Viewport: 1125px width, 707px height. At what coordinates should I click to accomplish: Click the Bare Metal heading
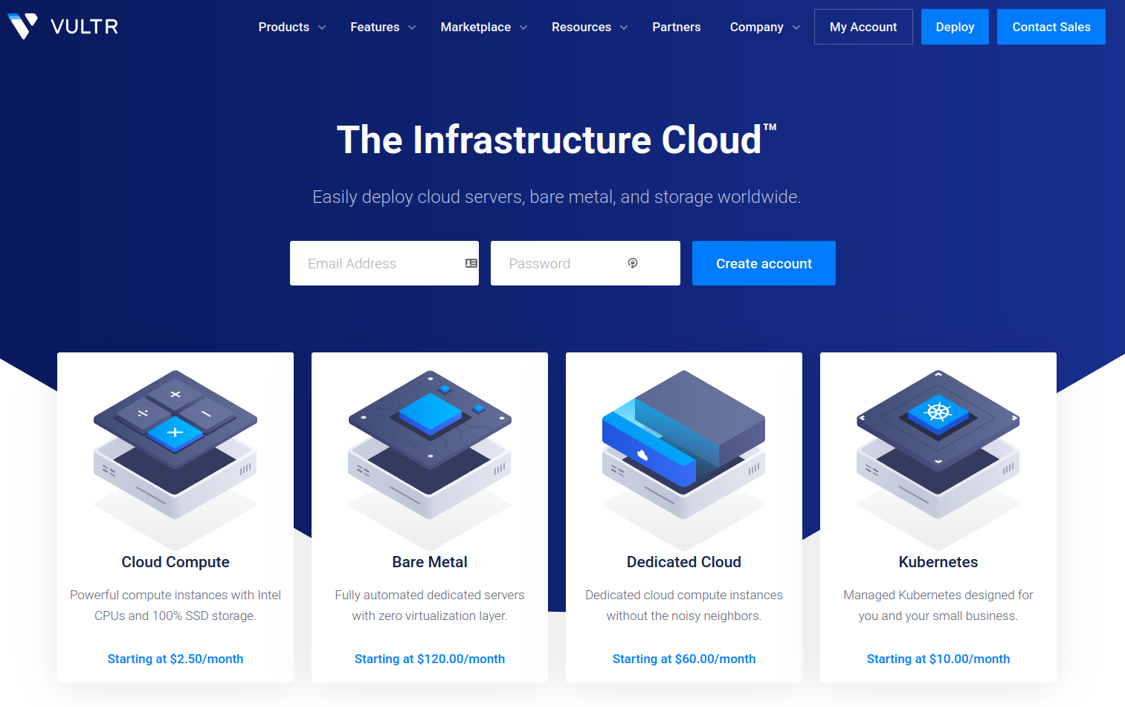430,562
